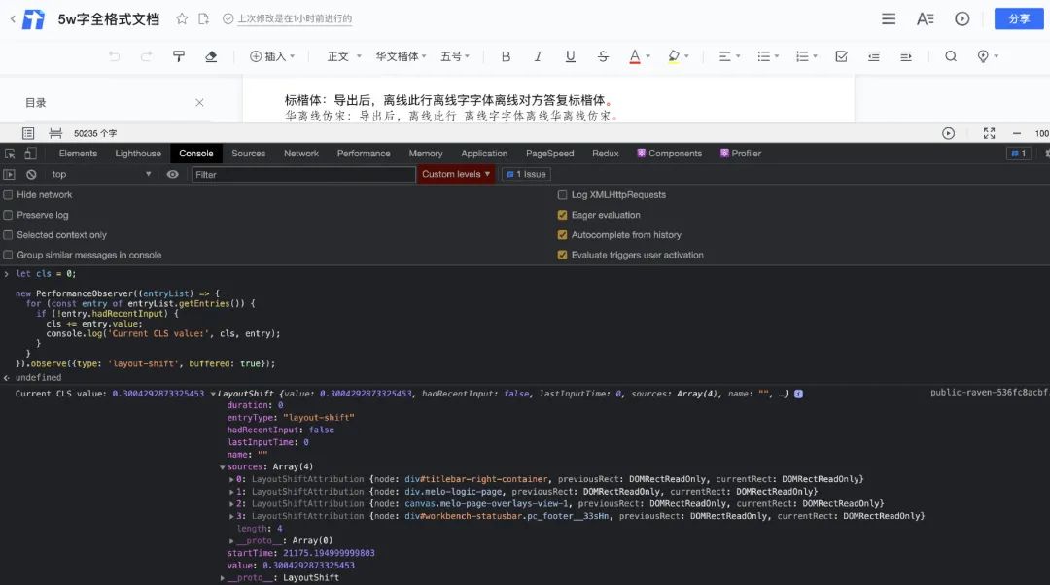
Task: Click 50235 个字 word count
Action: point(95,133)
